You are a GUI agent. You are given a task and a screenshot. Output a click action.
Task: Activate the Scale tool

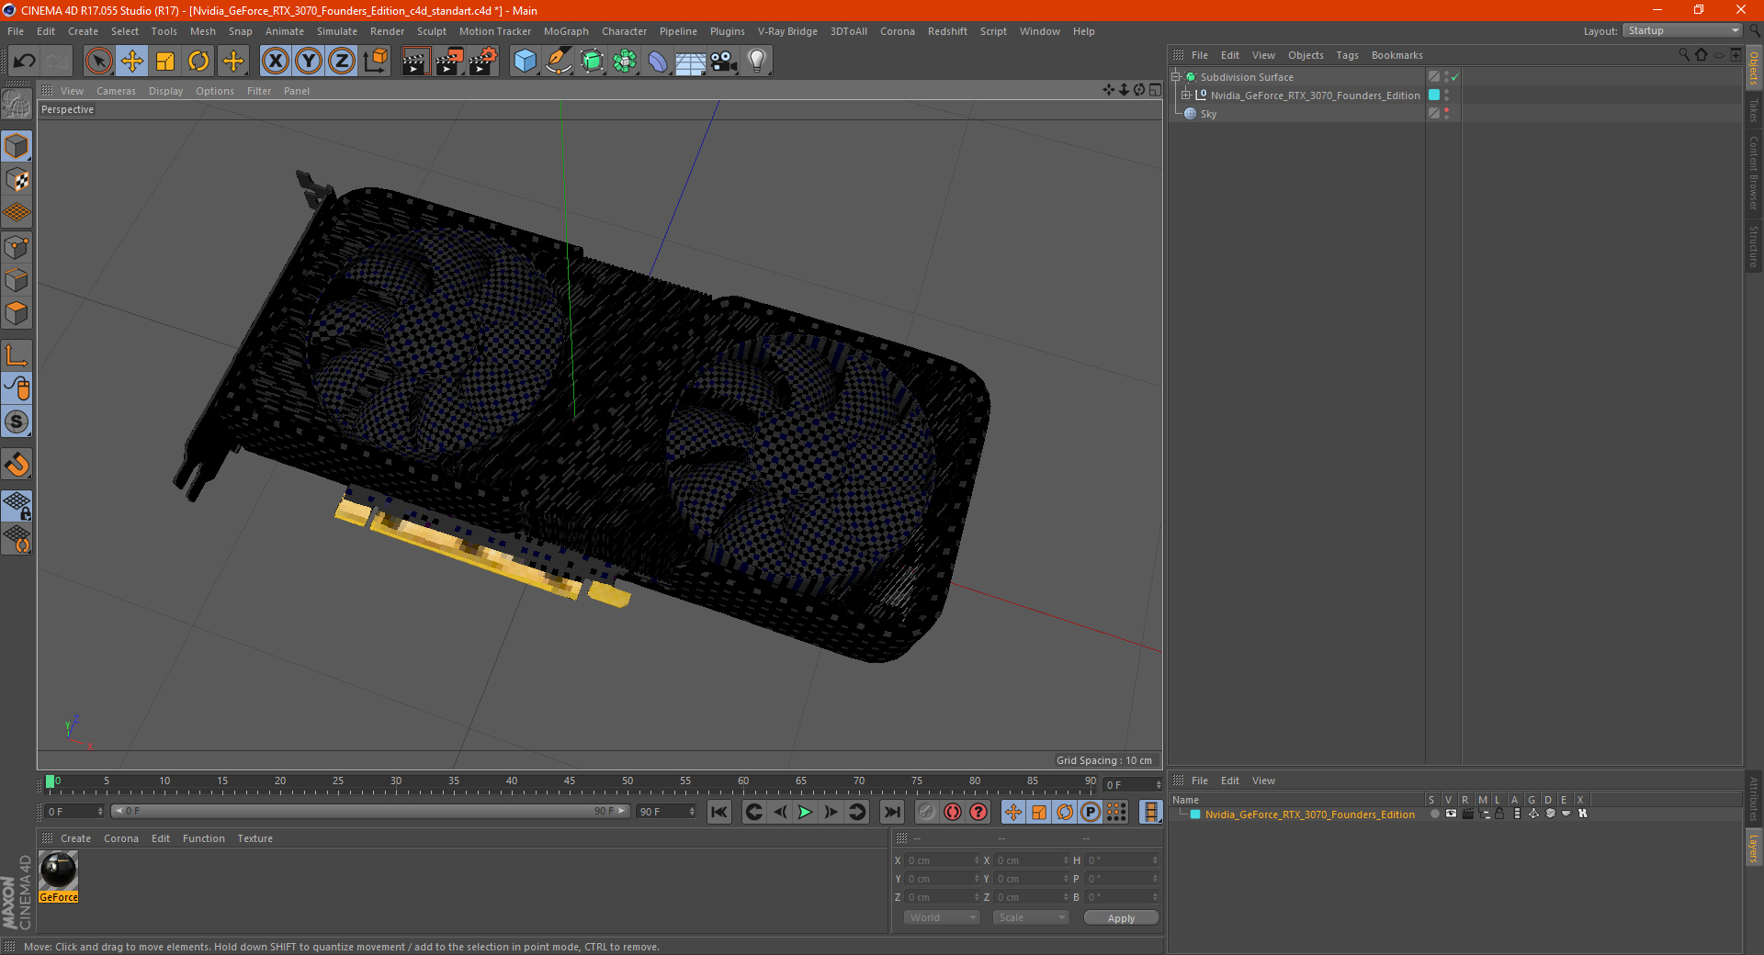[165, 62]
